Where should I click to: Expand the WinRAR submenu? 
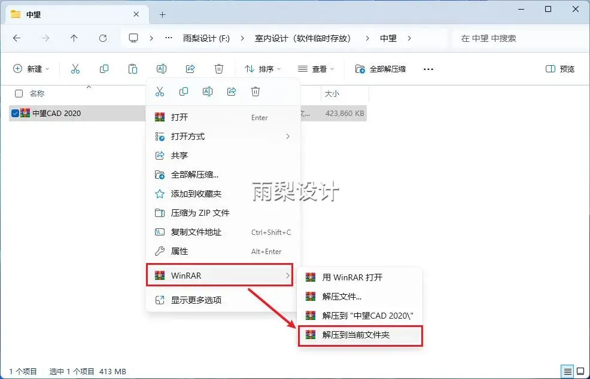220,276
